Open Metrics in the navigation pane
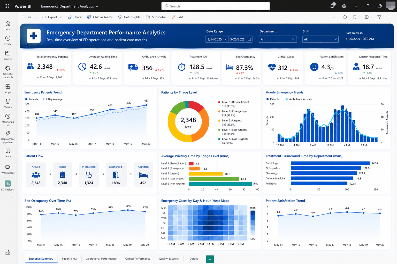397x264 pixels. pyautogui.click(x=8, y=104)
